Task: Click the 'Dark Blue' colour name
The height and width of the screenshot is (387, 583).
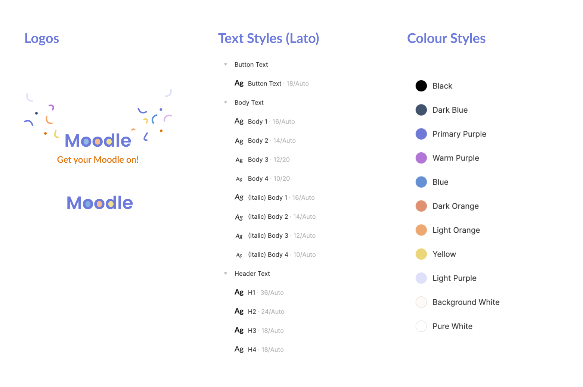Action: point(450,110)
